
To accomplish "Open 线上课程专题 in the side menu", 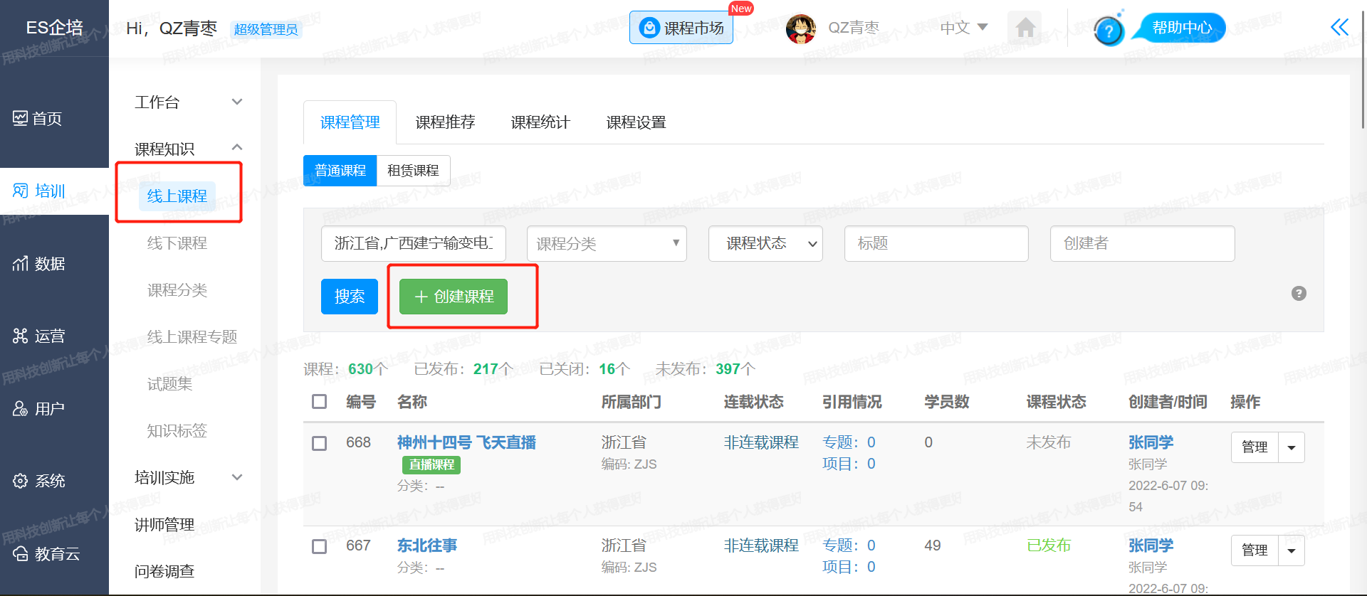I will (x=192, y=337).
